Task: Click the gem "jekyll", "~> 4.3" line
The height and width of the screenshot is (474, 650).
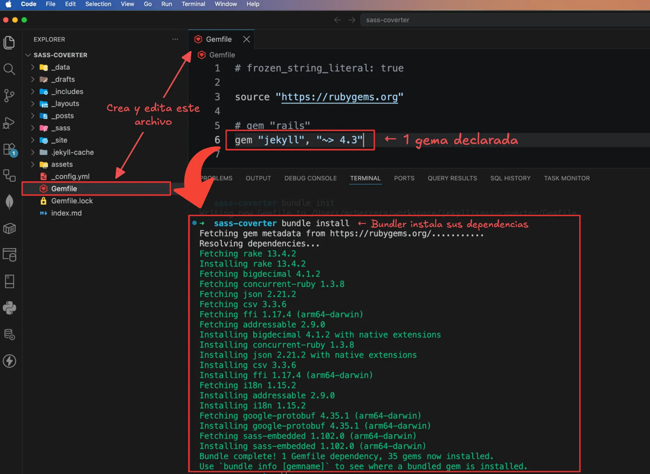Action: click(x=298, y=140)
